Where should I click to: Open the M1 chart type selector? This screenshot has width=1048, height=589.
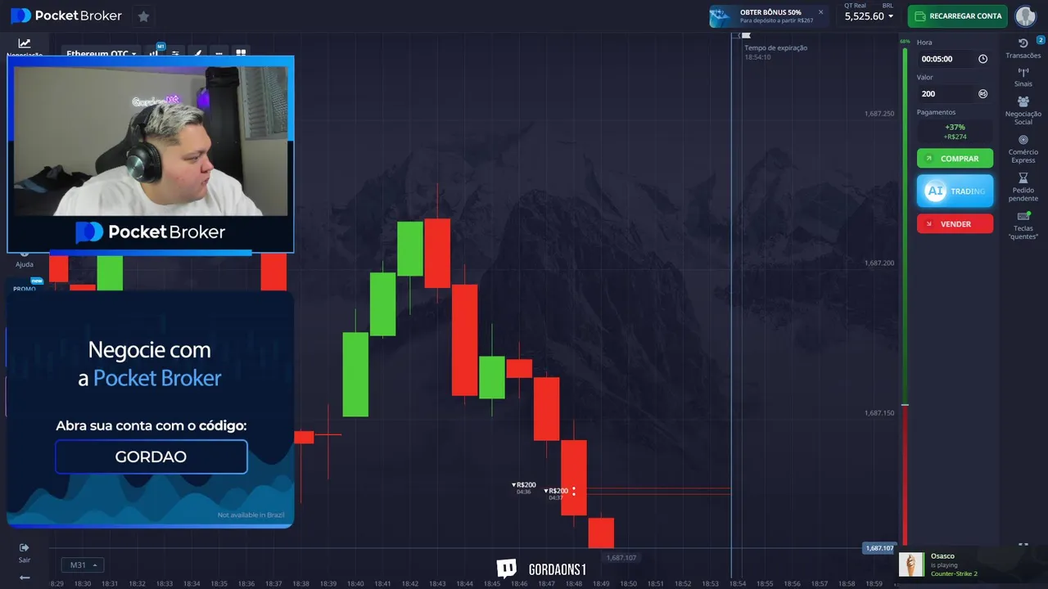pyautogui.click(x=154, y=52)
